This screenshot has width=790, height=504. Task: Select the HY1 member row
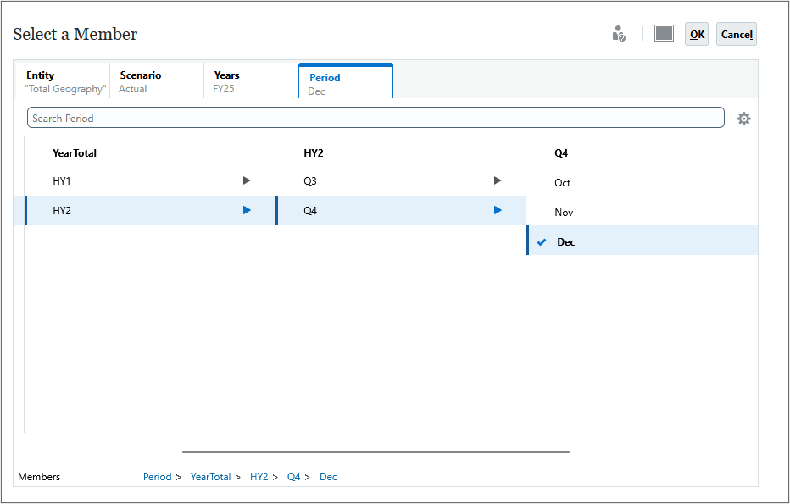pos(150,180)
